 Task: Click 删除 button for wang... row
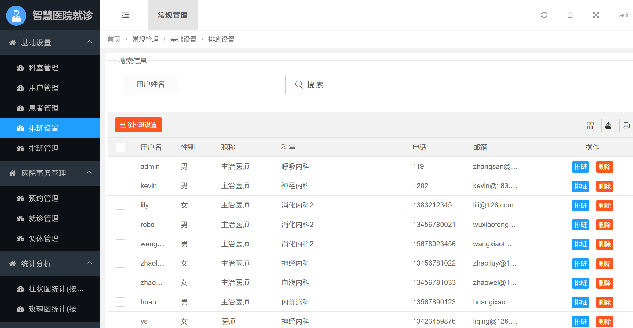tap(605, 244)
